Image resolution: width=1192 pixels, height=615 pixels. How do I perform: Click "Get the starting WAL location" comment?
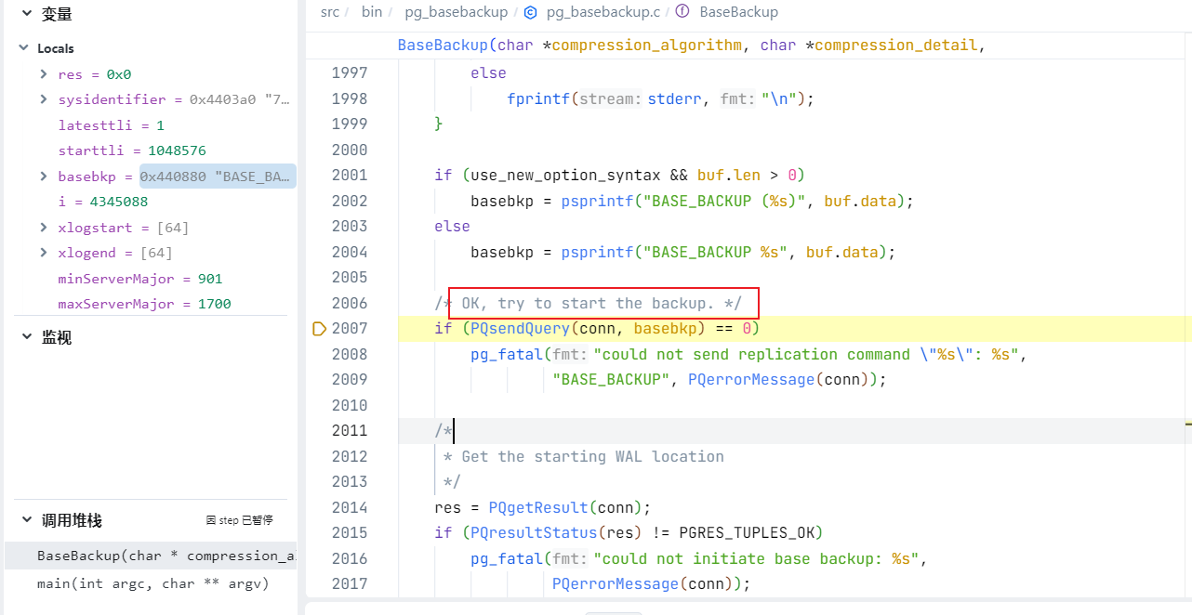point(592,456)
